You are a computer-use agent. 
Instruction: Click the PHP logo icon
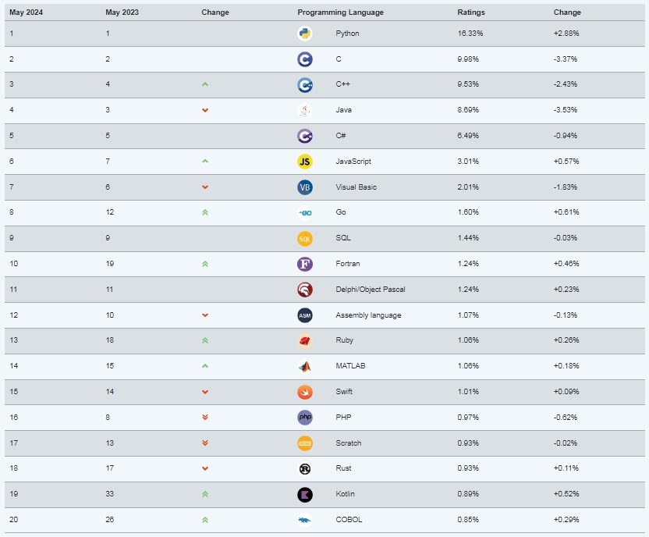click(305, 418)
